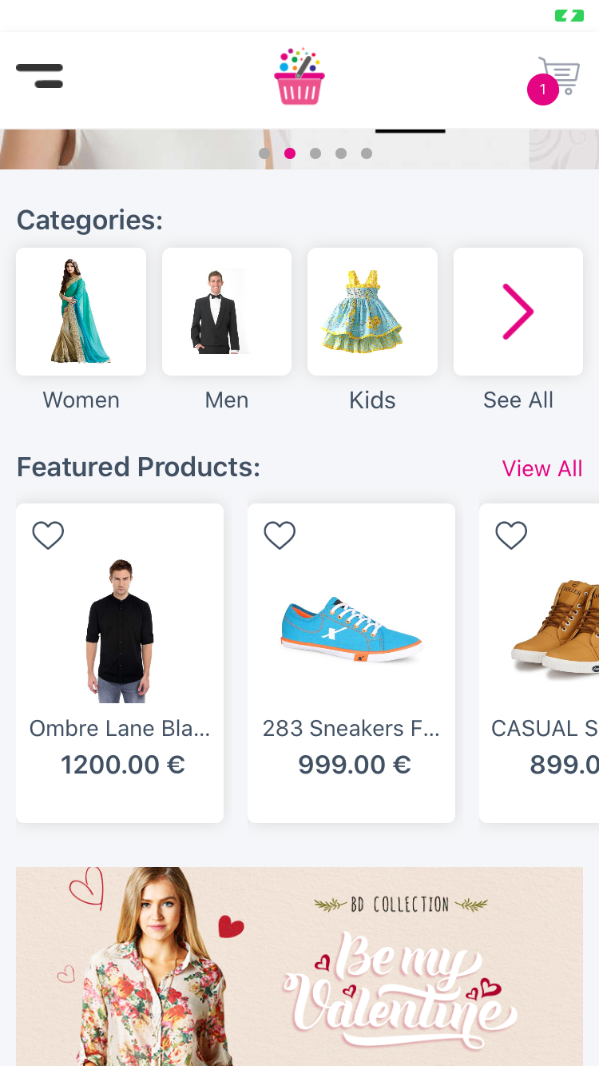This screenshot has width=599, height=1066.
Task: Browse the Kids category
Action: [x=372, y=312]
